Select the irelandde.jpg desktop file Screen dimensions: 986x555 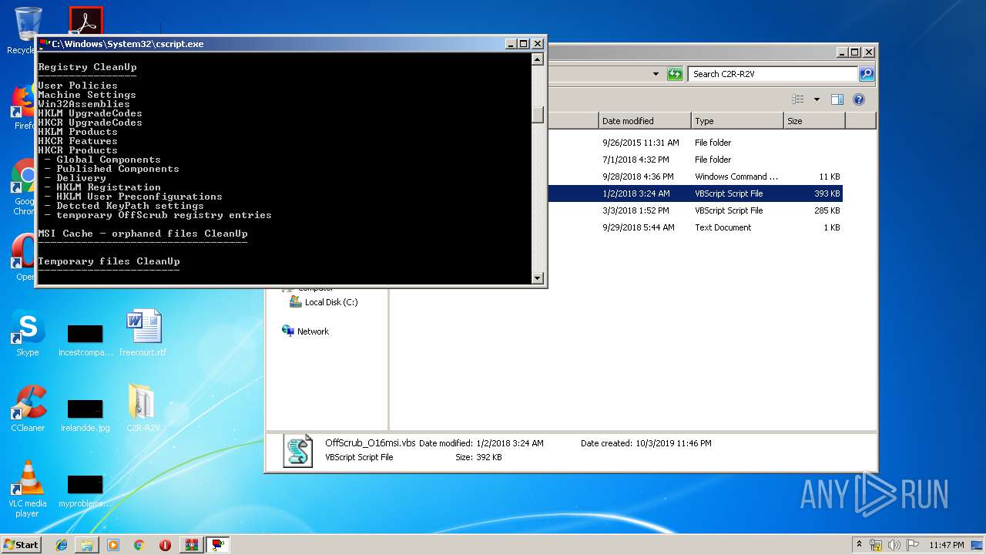[85, 415]
